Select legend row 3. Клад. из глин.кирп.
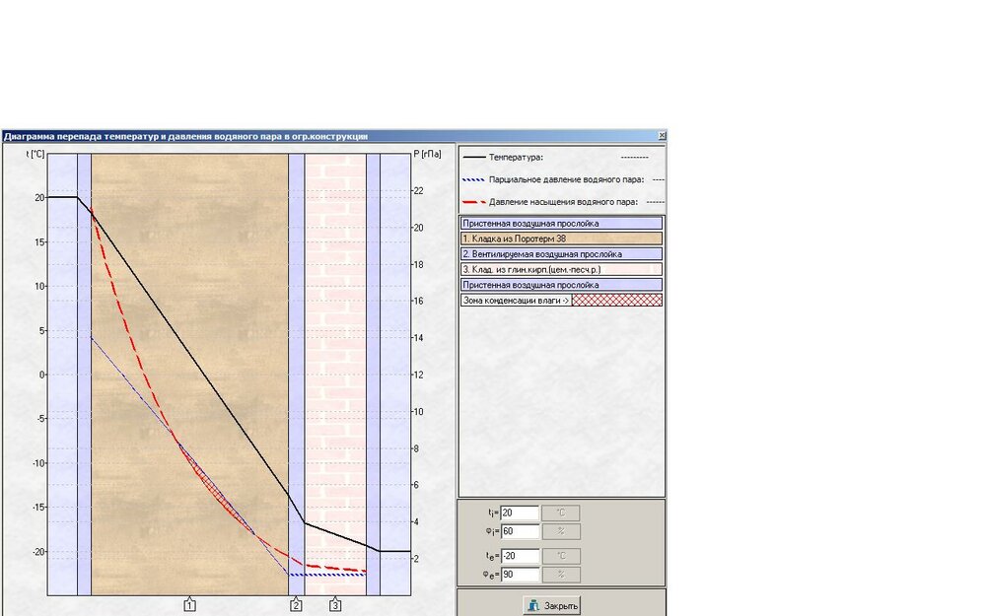Viewport: 986px width, 616px height. click(x=562, y=270)
